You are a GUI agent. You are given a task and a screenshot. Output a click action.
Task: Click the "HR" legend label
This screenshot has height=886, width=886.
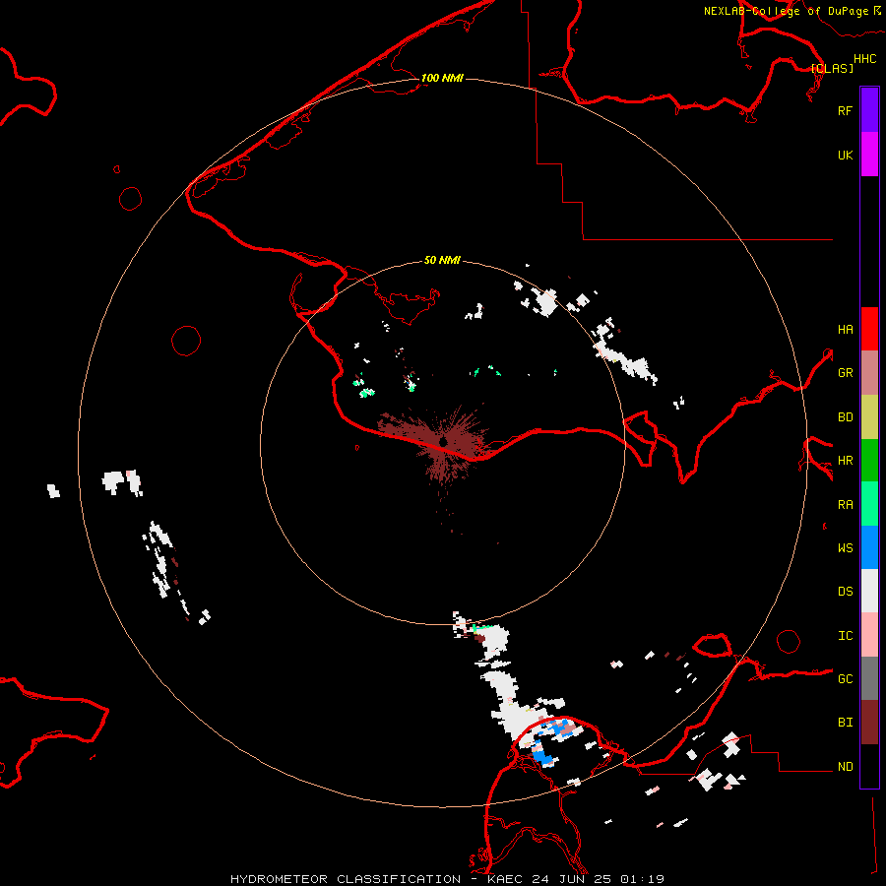click(x=845, y=461)
